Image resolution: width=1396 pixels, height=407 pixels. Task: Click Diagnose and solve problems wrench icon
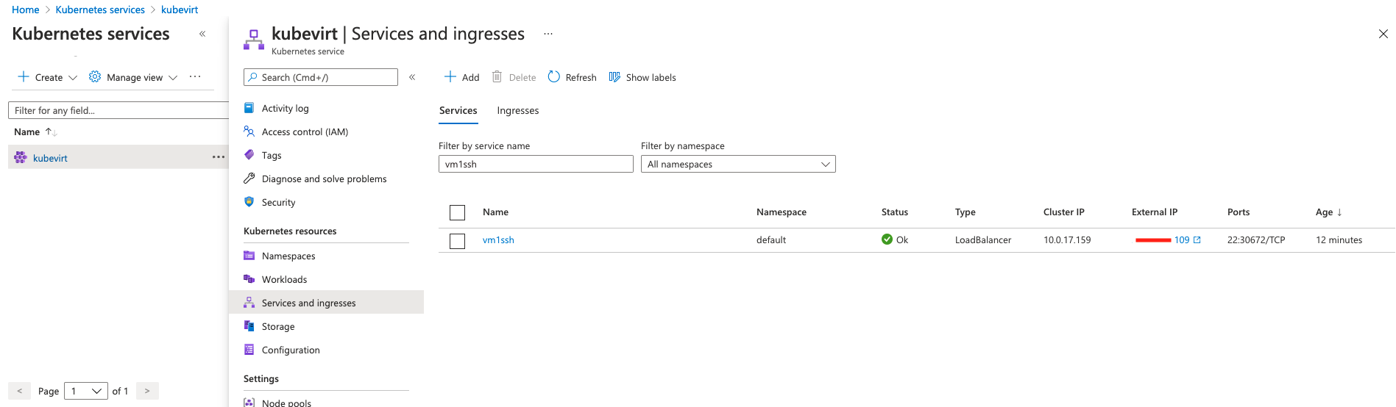249,179
